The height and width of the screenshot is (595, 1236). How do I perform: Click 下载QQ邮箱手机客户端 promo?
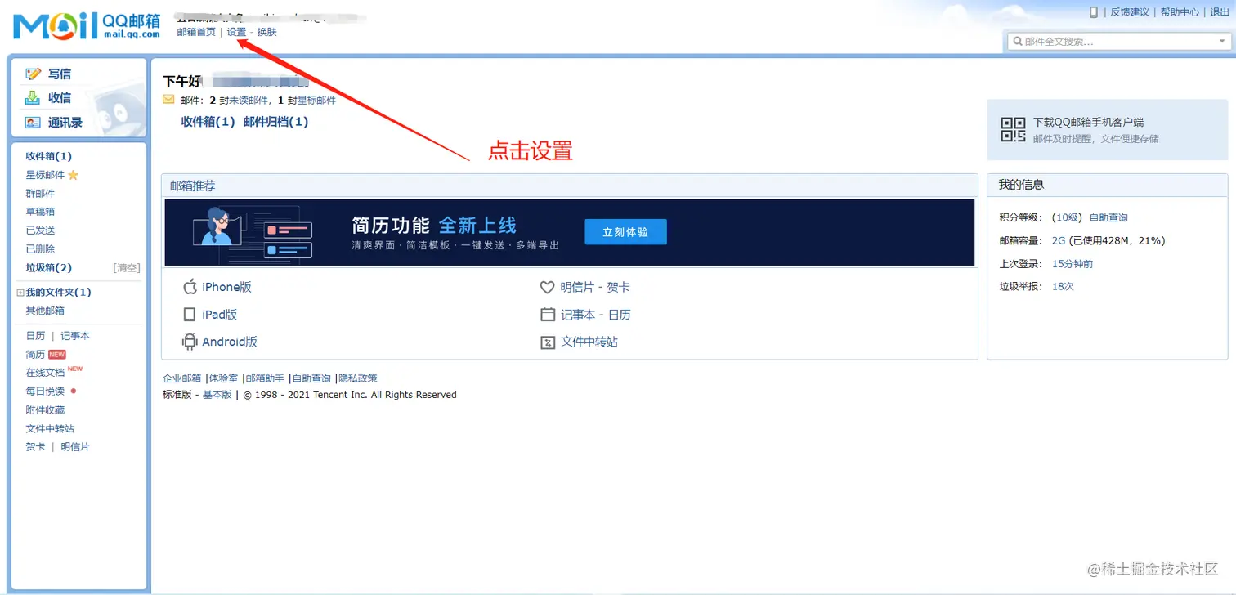[x=1107, y=129]
